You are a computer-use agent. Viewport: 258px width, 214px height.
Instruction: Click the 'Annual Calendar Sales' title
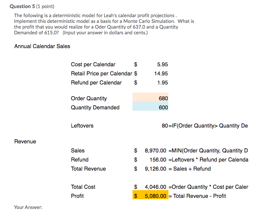point(42,46)
